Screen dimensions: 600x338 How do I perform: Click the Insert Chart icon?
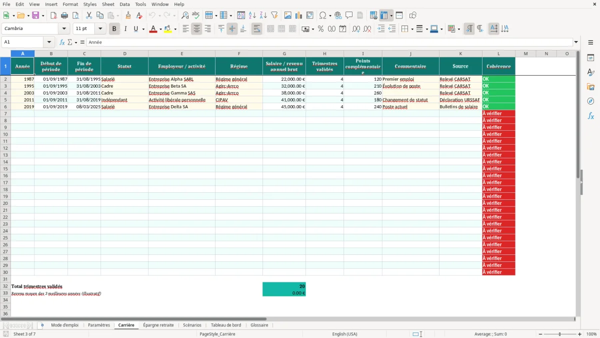tap(299, 15)
